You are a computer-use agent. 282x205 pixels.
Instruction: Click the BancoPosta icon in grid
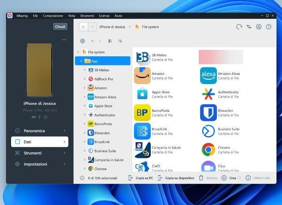pos(142,113)
